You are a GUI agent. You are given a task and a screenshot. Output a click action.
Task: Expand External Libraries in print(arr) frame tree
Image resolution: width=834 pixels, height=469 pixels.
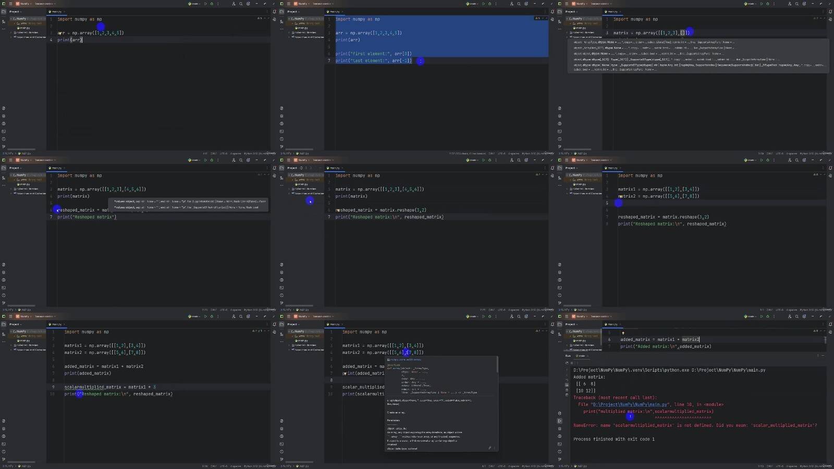[x=11, y=32]
